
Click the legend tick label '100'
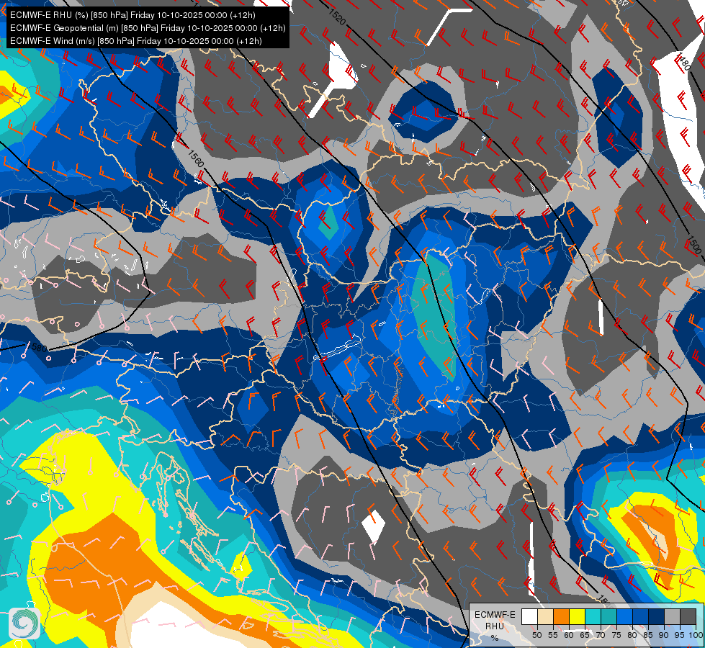(x=696, y=636)
